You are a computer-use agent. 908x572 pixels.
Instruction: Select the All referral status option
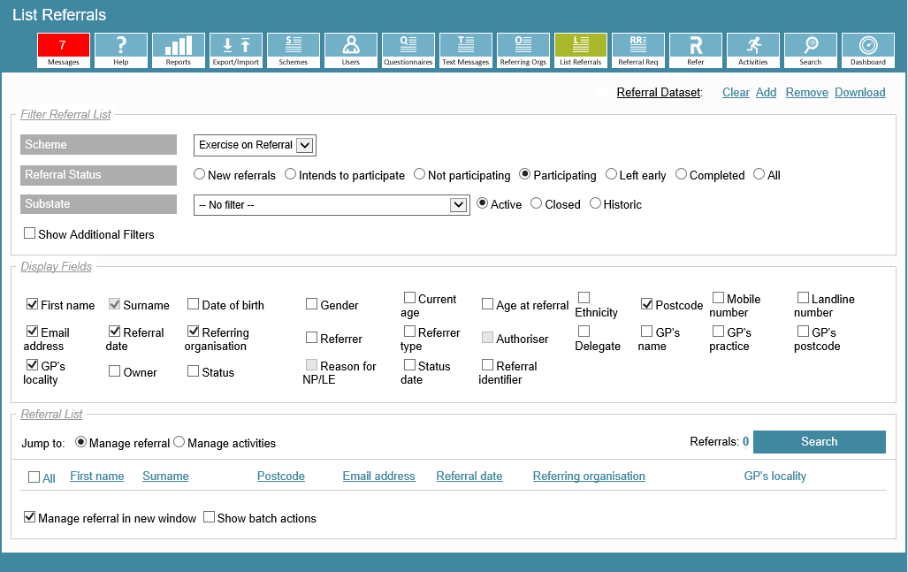pos(759,174)
